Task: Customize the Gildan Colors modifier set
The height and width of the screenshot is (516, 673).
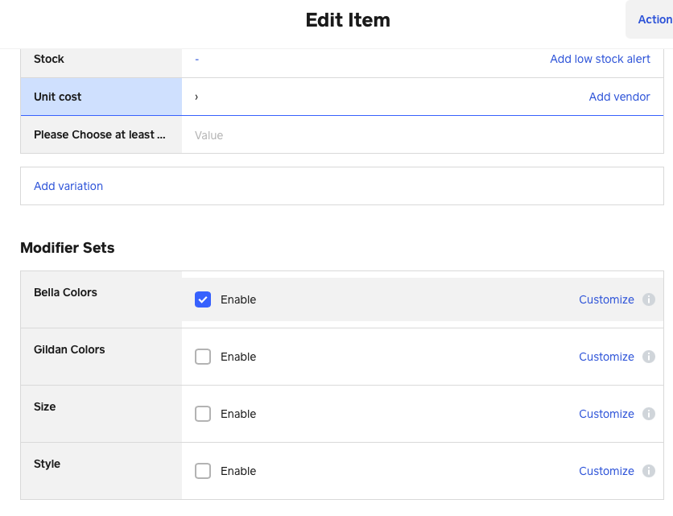Action: click(606, 357)
